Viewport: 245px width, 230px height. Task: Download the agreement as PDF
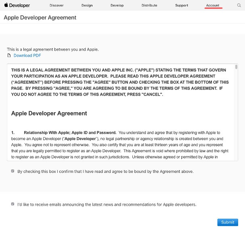[x=27, y=55]
